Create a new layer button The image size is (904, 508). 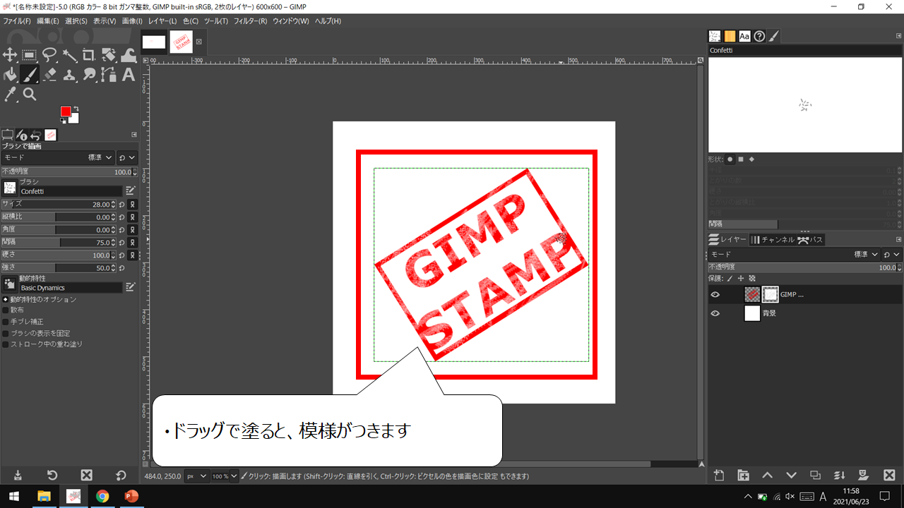tap(719, 476)
